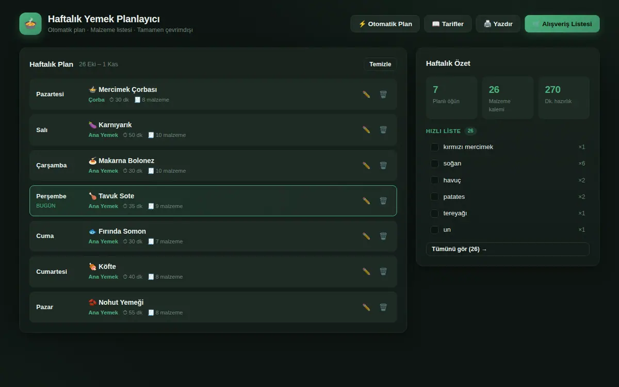Edit the Nohut Yemeği meal
This screenshot has width=619, height=387.
pyautogui.click(x=366, y=307)
